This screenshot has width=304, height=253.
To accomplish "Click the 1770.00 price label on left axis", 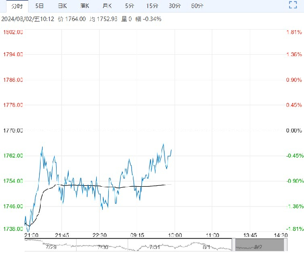I will 13,131.
